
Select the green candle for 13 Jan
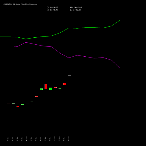[51, 89]
